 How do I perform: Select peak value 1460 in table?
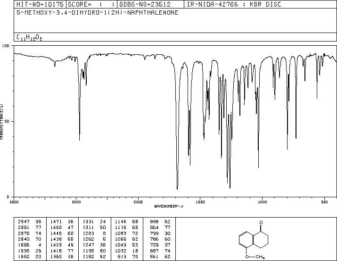point(56,227)
